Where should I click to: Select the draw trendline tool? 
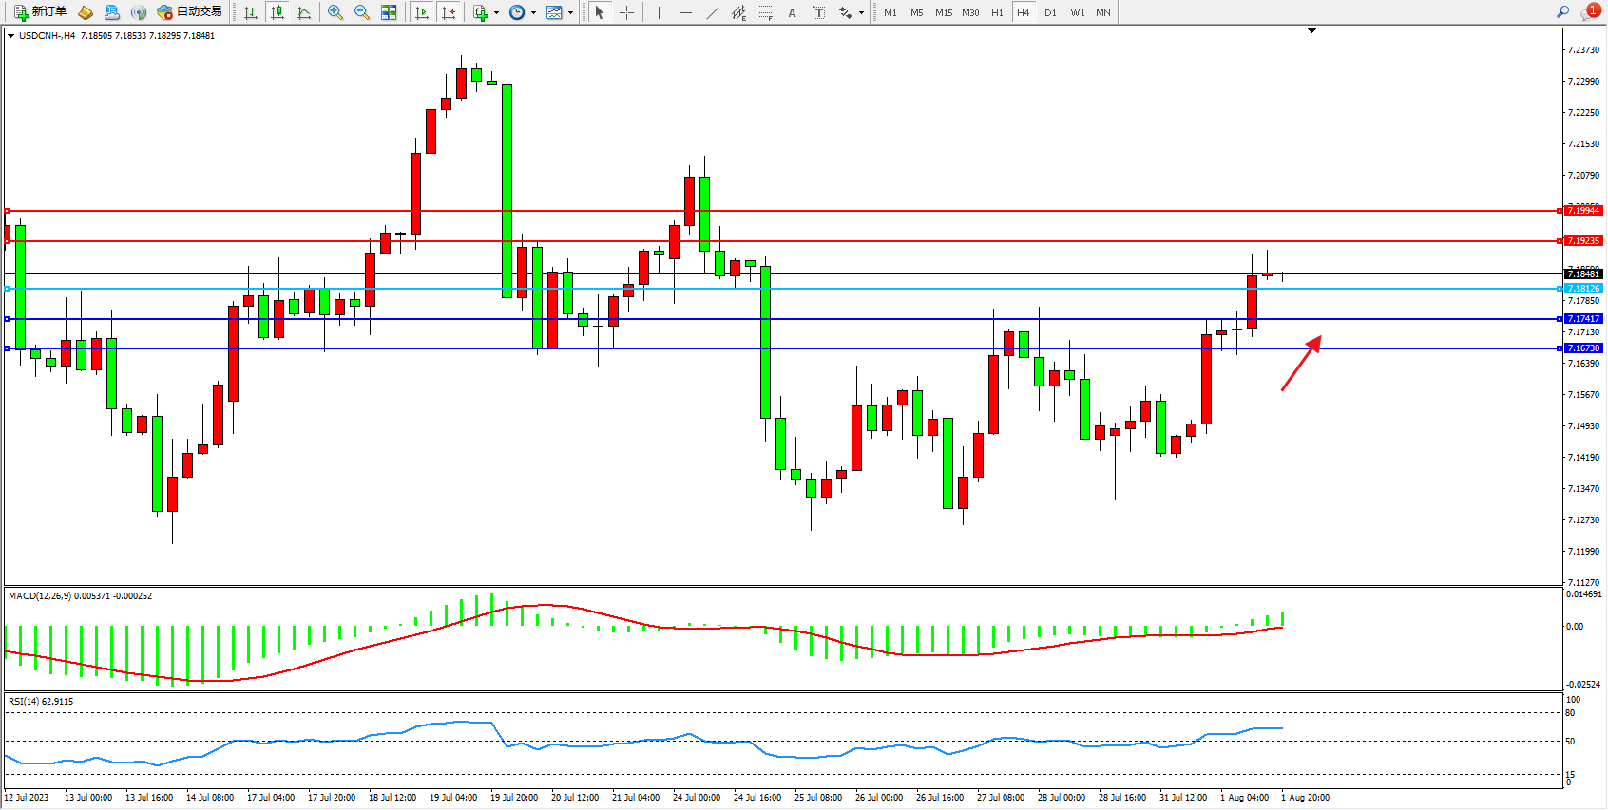pyautogui.click(x=713, y=12)
